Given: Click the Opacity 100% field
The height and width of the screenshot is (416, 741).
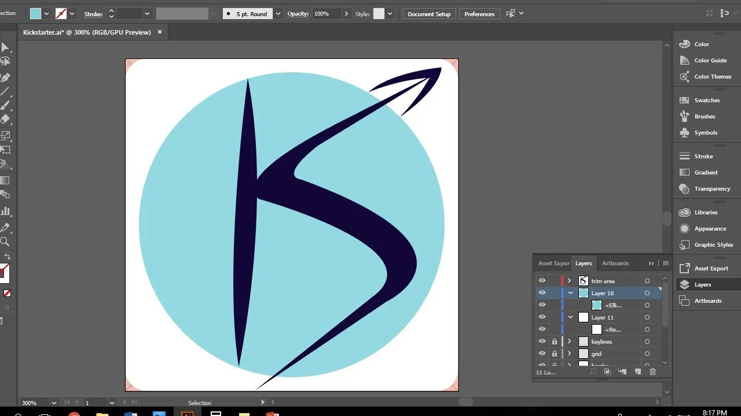Looking at the screenshot, I should click(327, 14).
